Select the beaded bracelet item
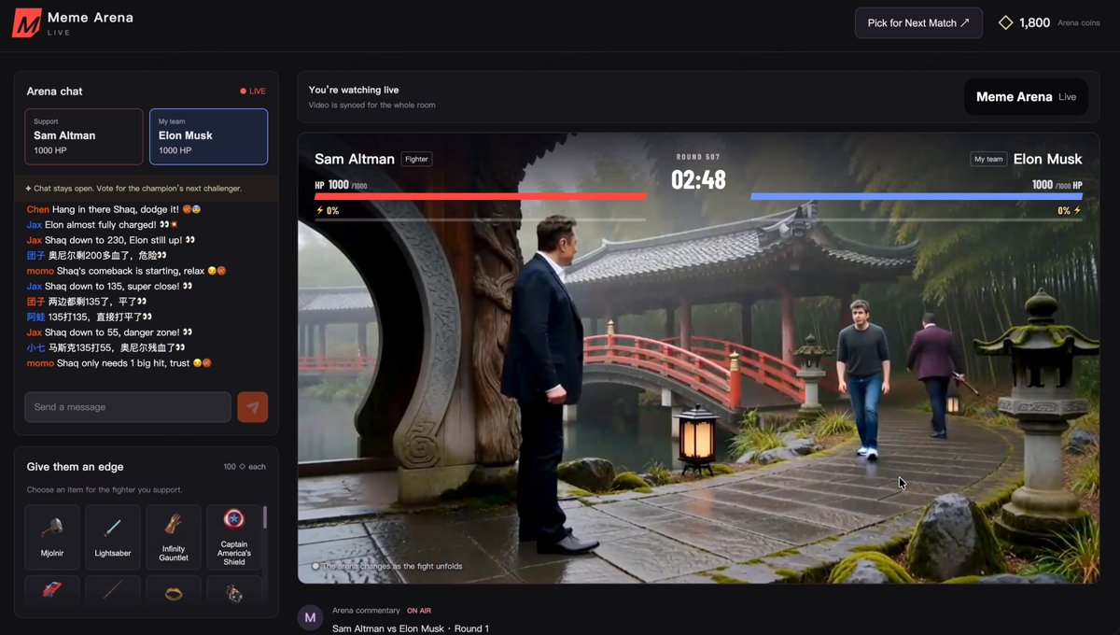This screenshot has width=1120, height=635. (234, 592)
